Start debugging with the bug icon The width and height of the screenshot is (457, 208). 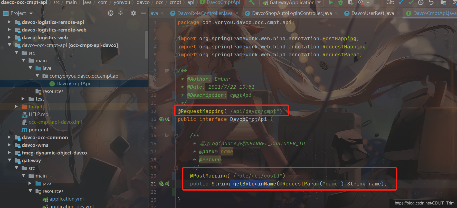340,3
